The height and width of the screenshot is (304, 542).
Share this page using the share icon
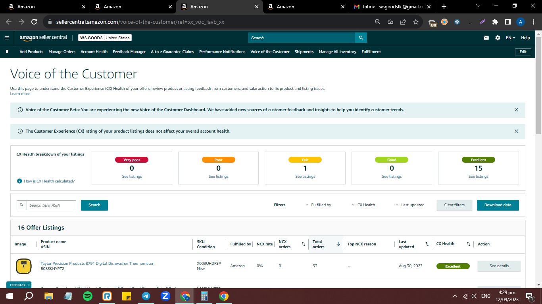pos(403,22)
